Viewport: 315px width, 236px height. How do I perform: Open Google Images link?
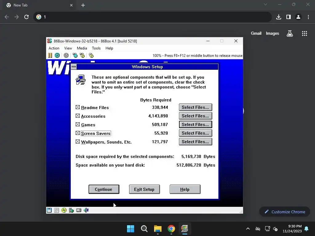[x=273, y=33]
